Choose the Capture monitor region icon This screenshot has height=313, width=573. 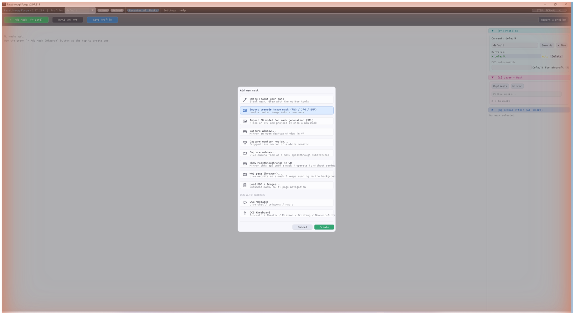point(244,143)
